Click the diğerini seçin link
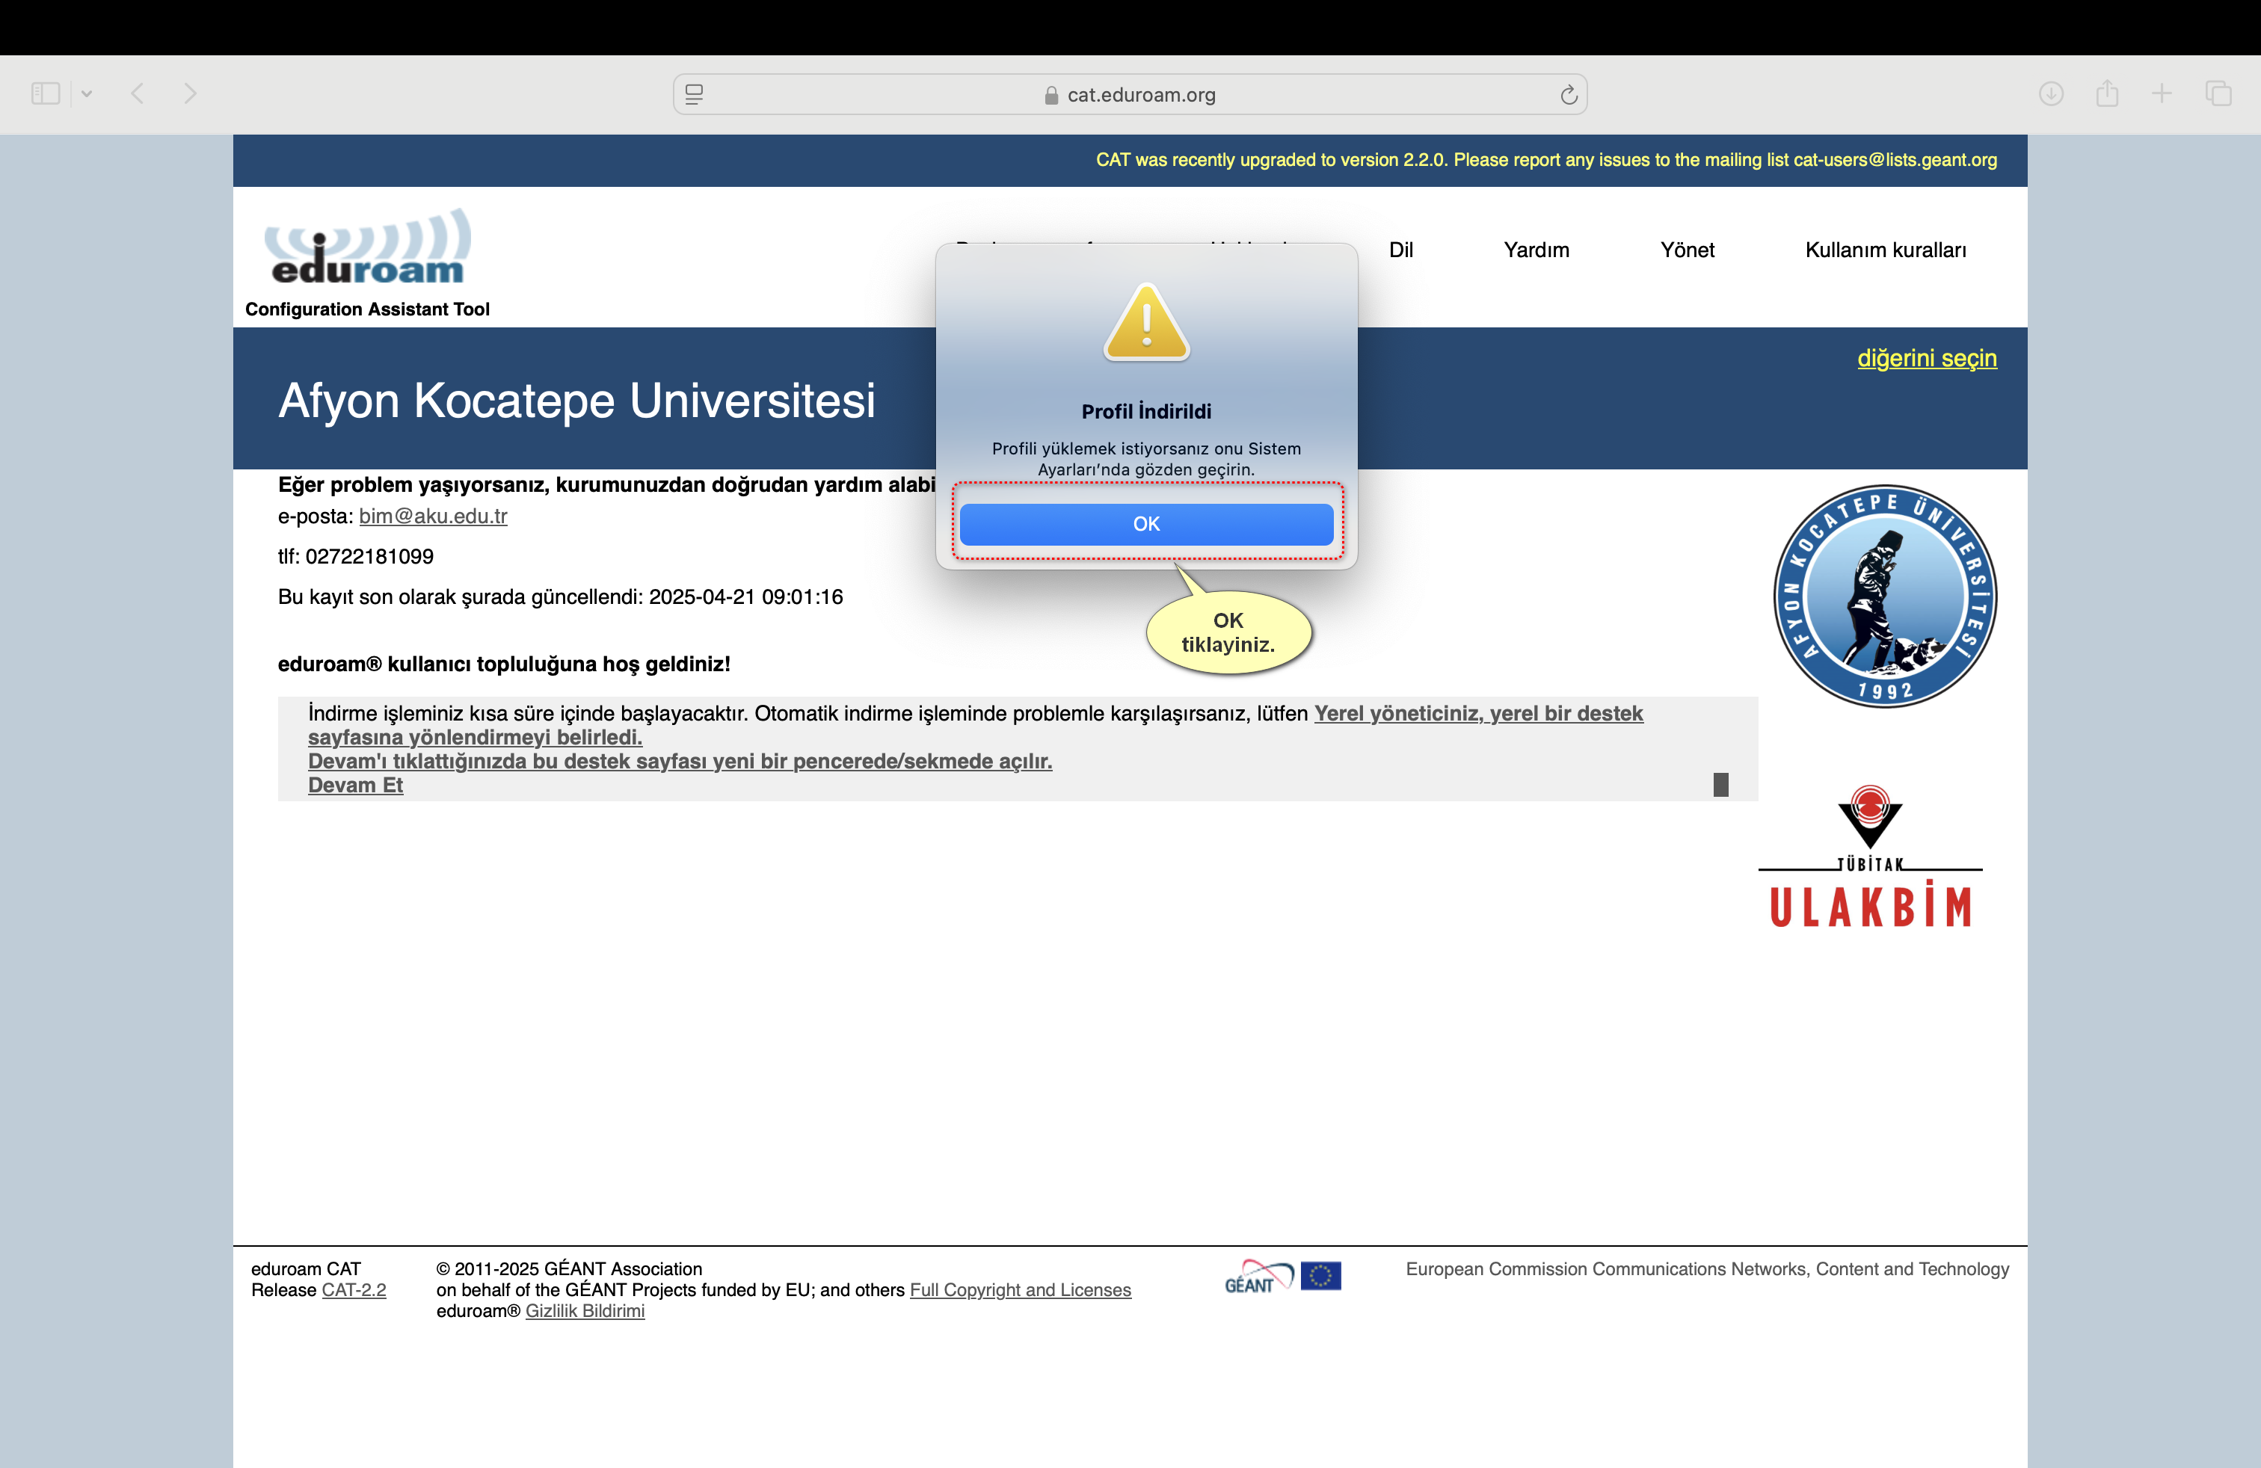 tap(1927, 358)
